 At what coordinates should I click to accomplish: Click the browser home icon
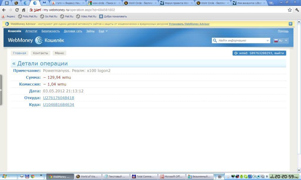coord(24,10)
